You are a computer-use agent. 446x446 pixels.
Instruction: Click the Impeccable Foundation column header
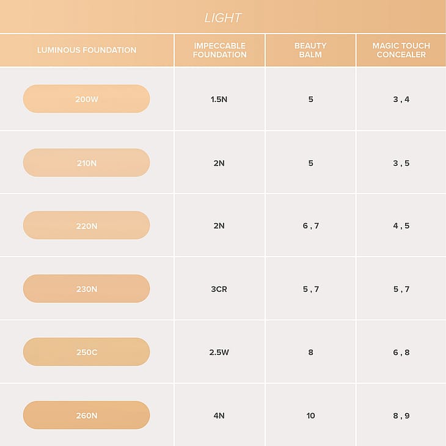(x=219, y=50)
